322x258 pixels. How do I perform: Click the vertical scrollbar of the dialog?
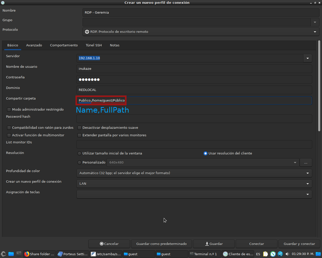[x=319, y=86]
